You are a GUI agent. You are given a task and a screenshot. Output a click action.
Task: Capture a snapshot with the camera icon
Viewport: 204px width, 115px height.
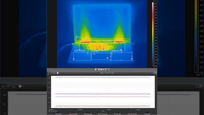pyautogui.click(x=108, y=70)
